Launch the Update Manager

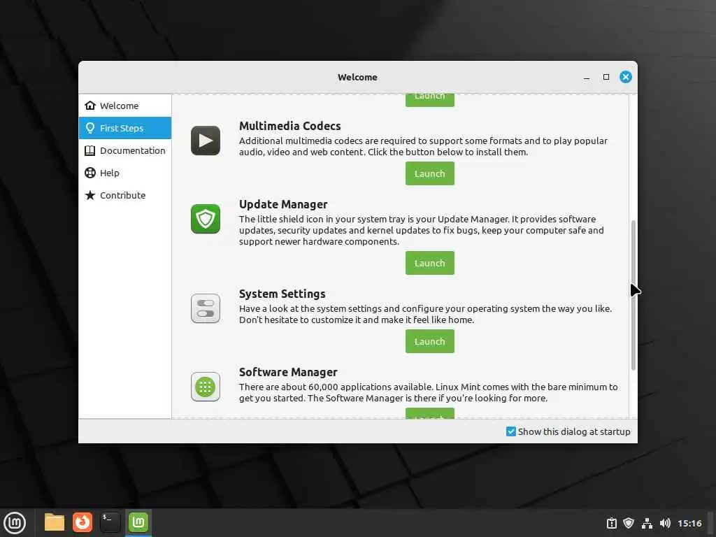(x=430, y=263)
